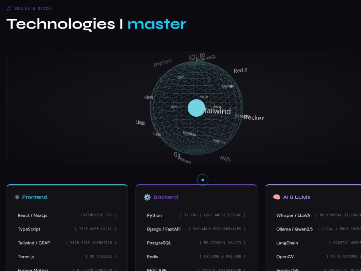This screenshot has height=271, width=361.
Task: Click the gear icon beside Backend
Action: click(147, 197)
